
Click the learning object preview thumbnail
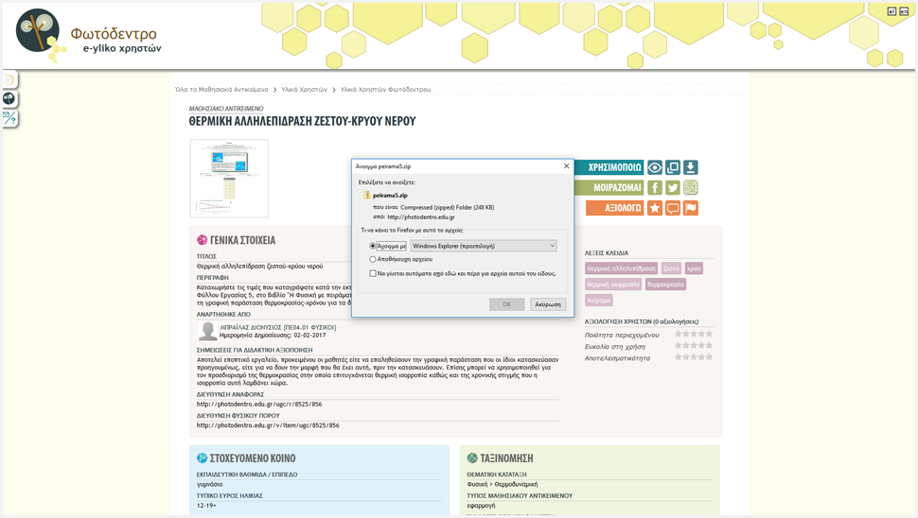click(x=229, y=178)
